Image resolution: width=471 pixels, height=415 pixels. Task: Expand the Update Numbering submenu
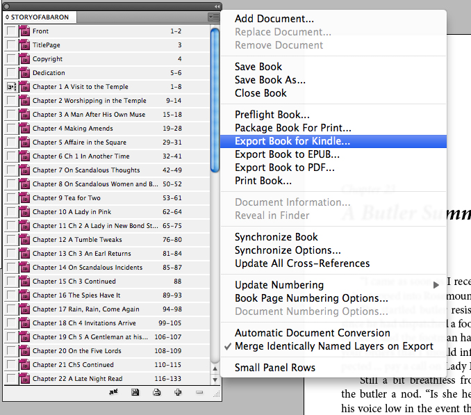point(436,285)
